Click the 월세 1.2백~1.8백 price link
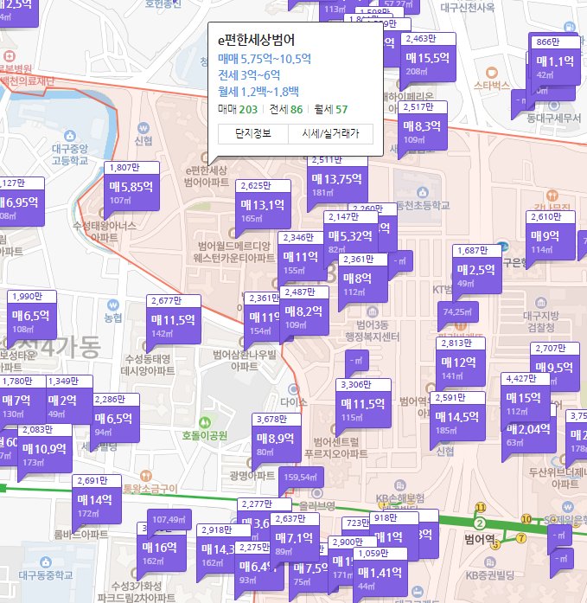 (258, 92)
